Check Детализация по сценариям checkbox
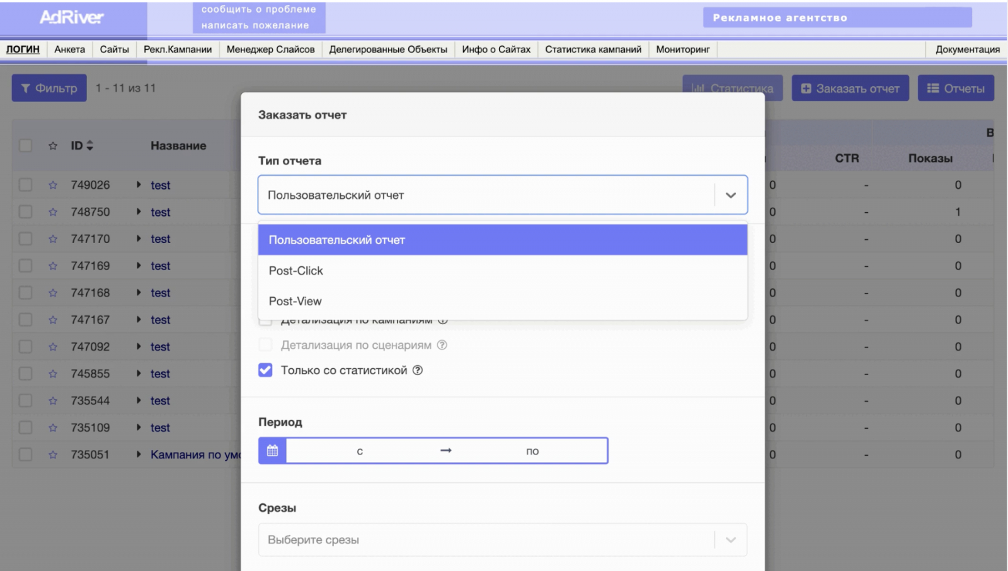 (x=265, y=345)
